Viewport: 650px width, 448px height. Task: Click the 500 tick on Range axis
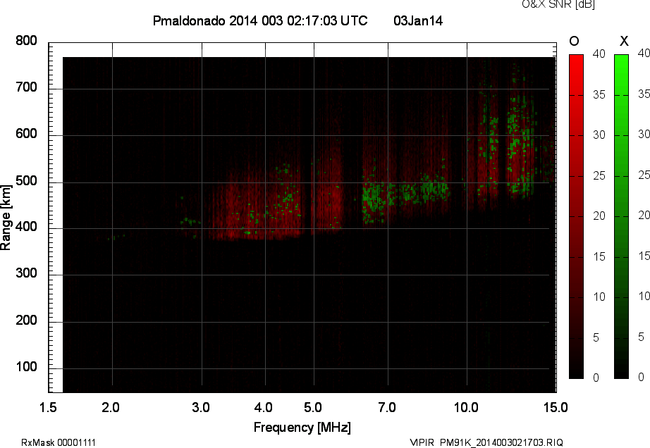pyautogui.click(x=27, y=181)
